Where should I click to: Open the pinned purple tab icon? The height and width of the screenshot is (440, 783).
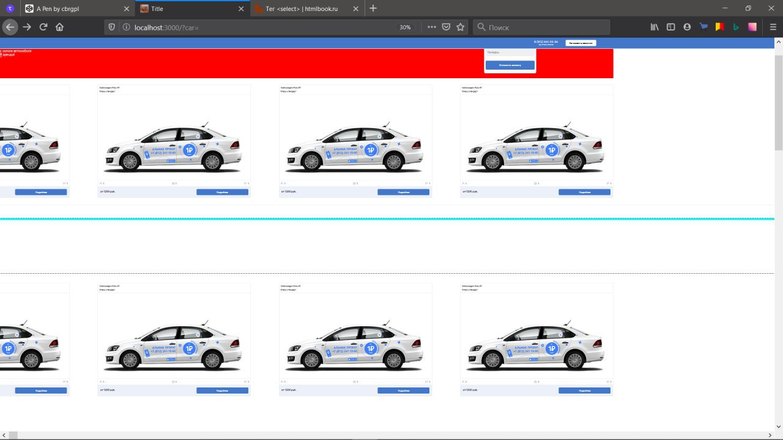(x=10, y=9)
